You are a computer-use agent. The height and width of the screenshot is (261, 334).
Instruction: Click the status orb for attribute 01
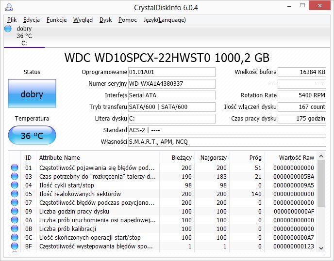[x=15, y=168]
